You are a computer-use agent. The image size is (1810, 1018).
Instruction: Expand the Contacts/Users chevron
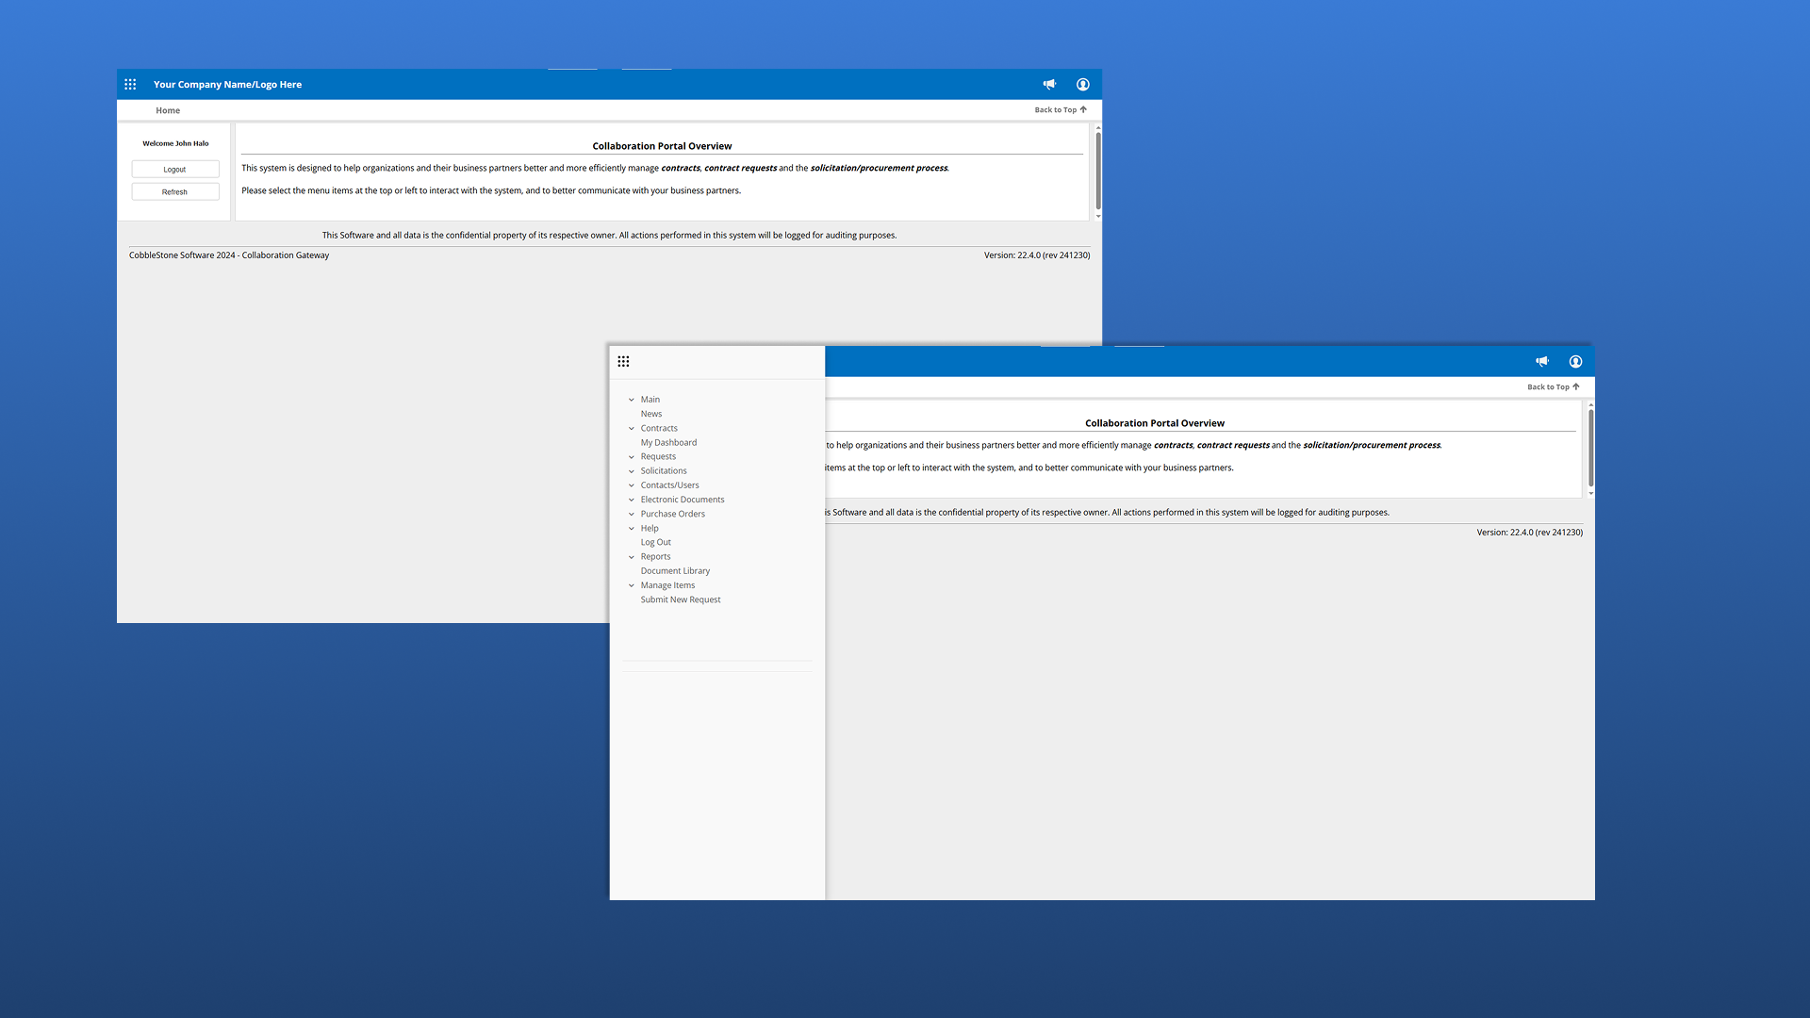click(632, 485)
